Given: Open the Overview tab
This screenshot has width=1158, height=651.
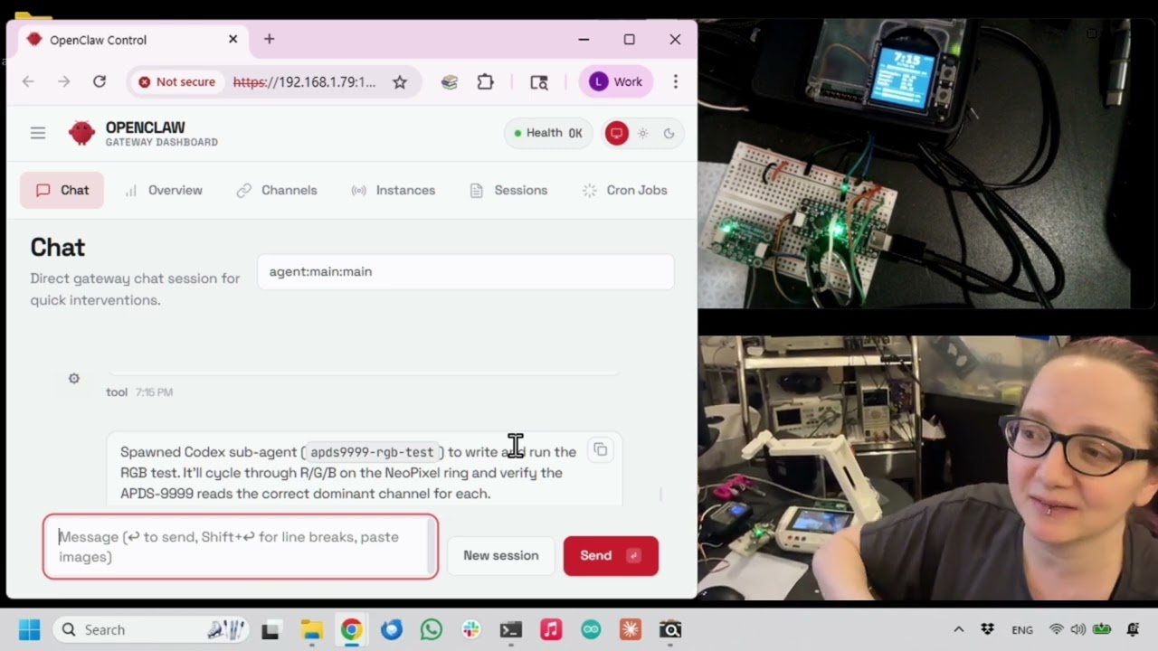Looking at the screenshot, I should (x=164, y=190).
